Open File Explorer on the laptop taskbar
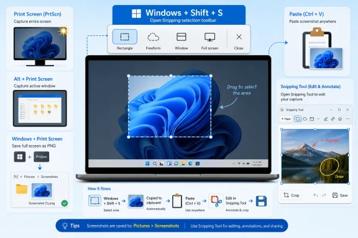The height and width of the screenshot is (238, 358). [183, 164]
